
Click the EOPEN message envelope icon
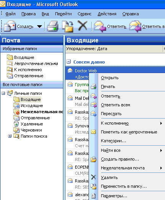tap(70, 167)
